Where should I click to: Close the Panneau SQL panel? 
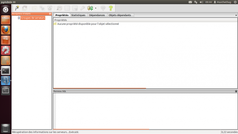tap(236, 91)
